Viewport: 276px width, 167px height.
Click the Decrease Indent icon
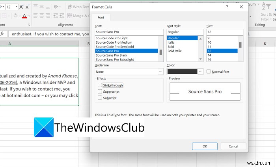[56, 16]
